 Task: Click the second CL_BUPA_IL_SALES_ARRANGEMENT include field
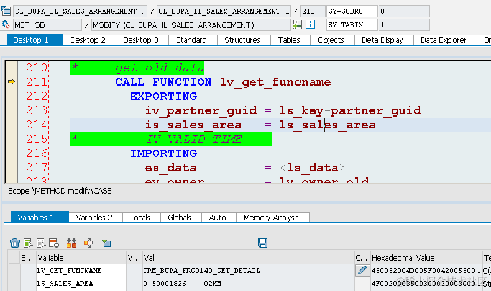224,11
